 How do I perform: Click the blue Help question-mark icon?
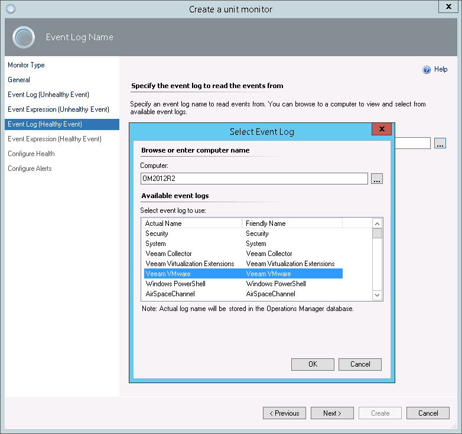pos(427,70)
